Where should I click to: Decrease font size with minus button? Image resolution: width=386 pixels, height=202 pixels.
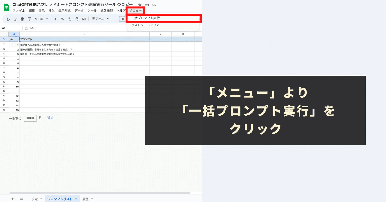point(115,19)
